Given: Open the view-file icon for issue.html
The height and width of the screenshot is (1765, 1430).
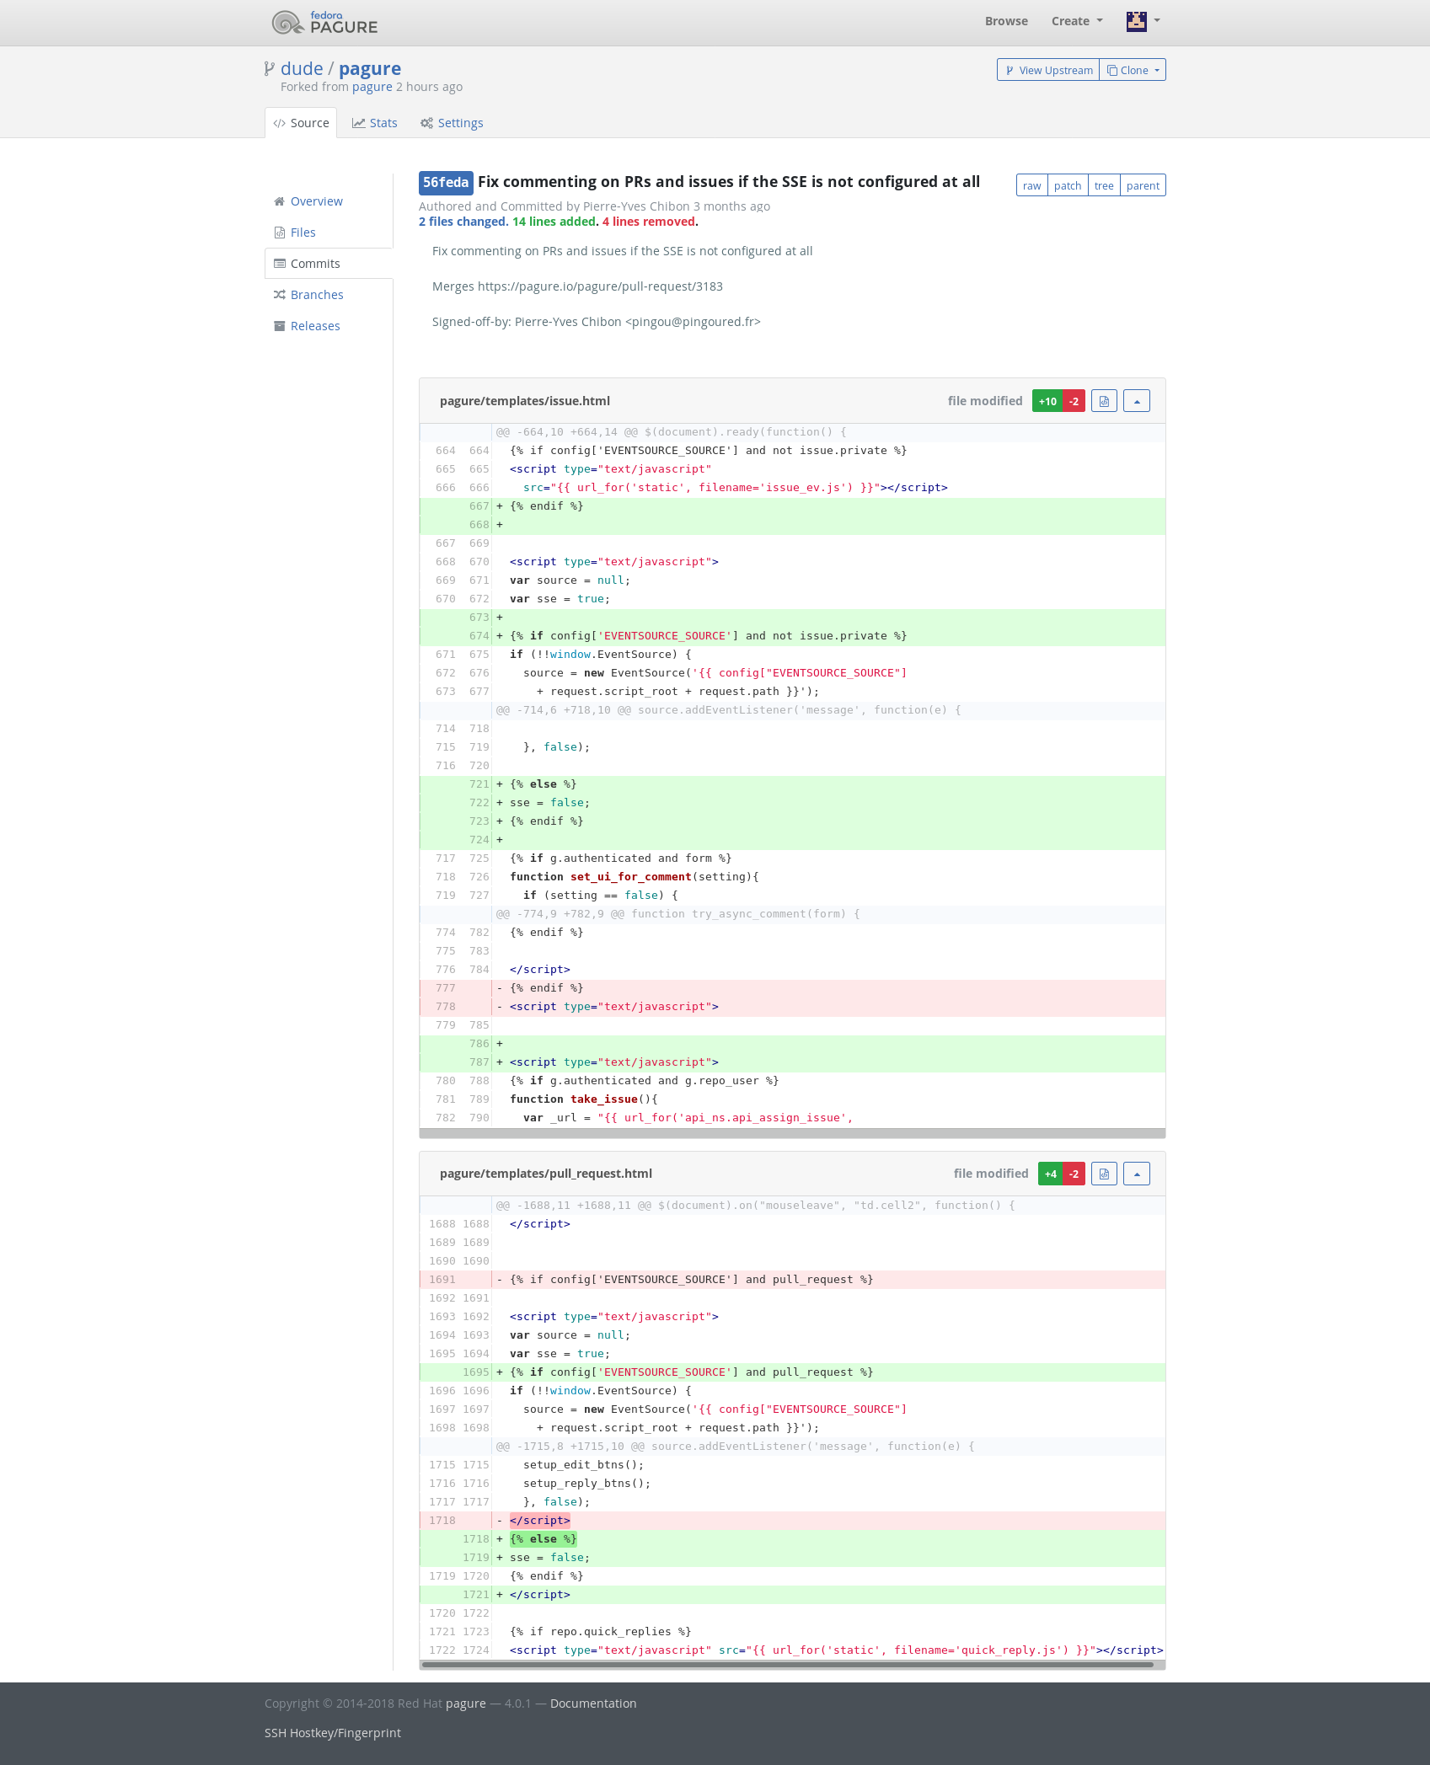Looking at the screenshot, I should [x=1104, y=401].
